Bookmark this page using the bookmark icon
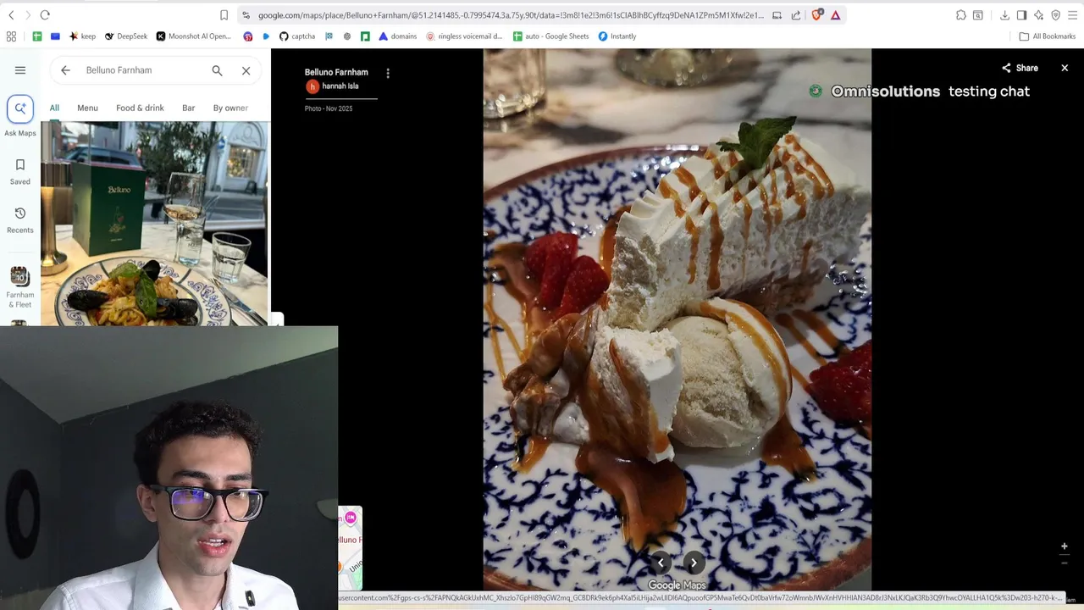This screenshot has width=1084, height=610. (x=224, y=15)
